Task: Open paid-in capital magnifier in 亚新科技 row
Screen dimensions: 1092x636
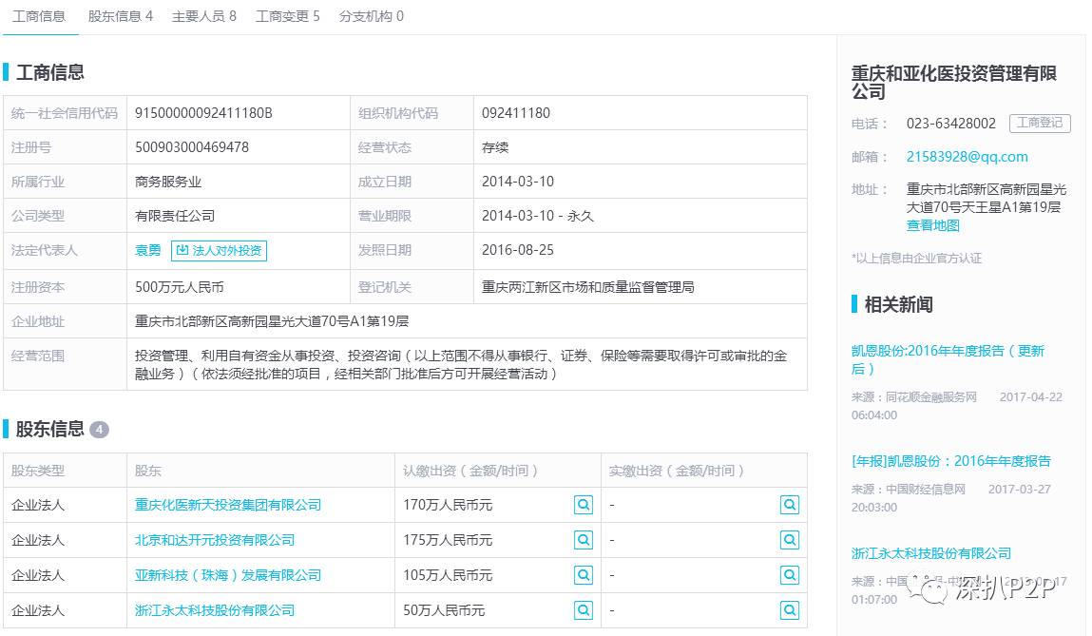Action: [790, 575]
